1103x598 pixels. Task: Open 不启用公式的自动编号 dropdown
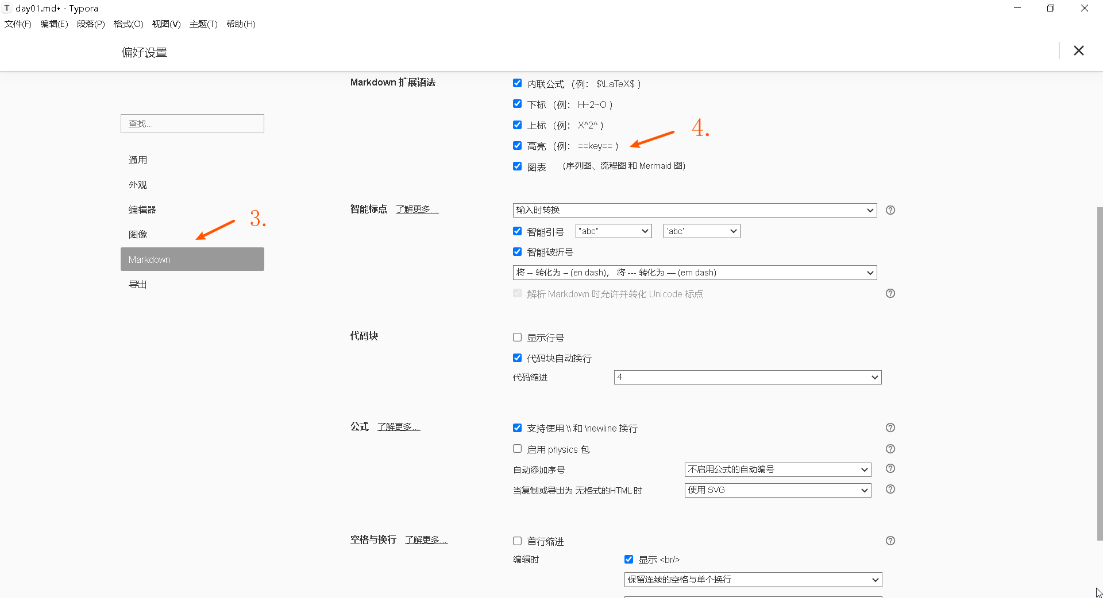778,469
